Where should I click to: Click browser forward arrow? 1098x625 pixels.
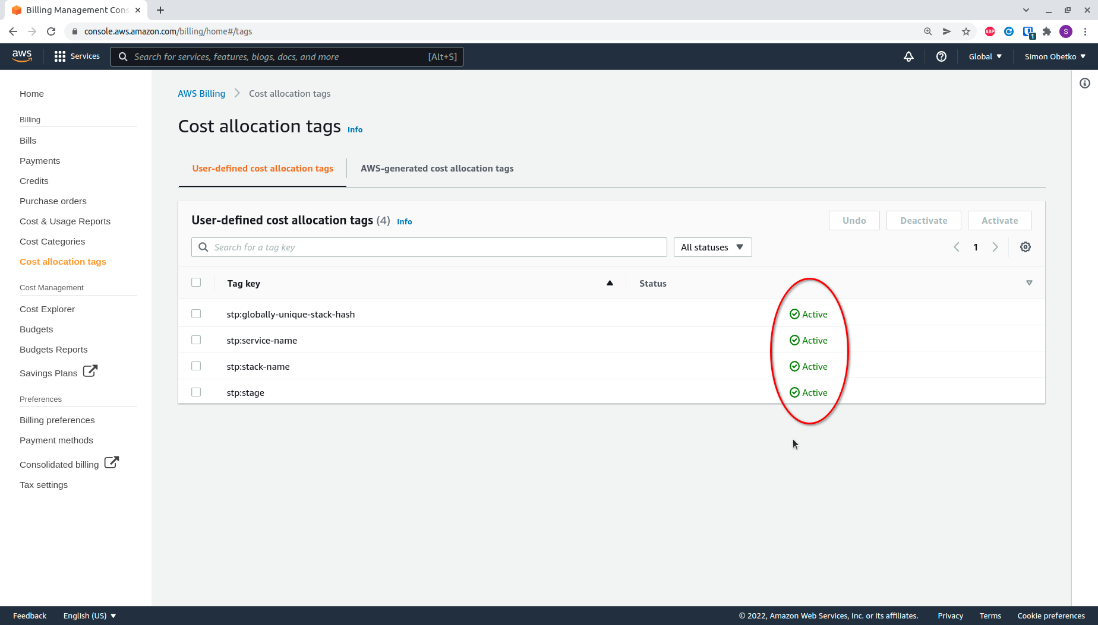click(32, 31)
